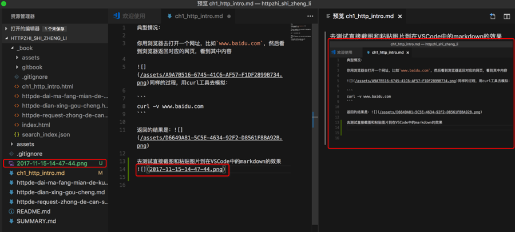Viewport: 515px width, 232px height.
Task: Click the 资源管理器 panel title
Action: point(23,16)
